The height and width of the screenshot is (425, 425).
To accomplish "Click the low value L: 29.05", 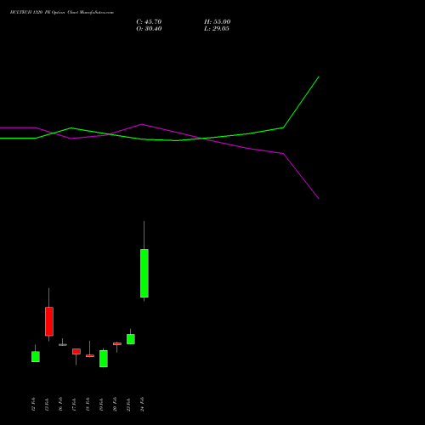I will [x=217, y=29].
